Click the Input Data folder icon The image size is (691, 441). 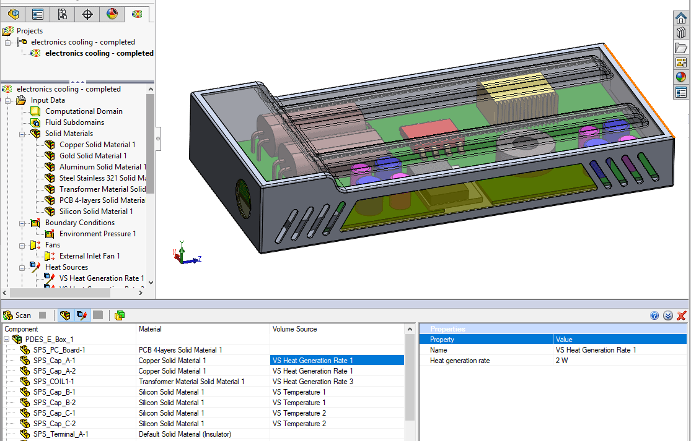coord(21,100)
